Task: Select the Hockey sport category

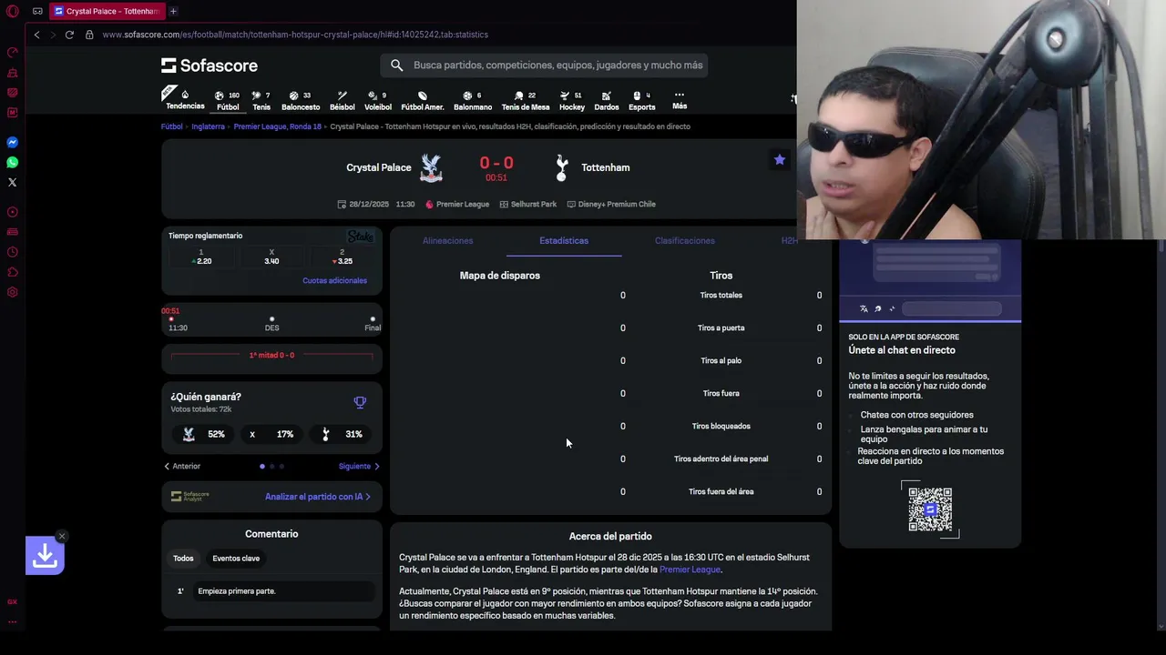Action: pos(572,100)
